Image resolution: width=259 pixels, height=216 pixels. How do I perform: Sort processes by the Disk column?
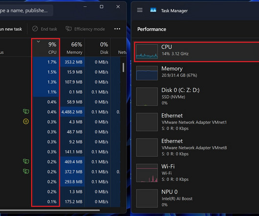click(98, 47)
